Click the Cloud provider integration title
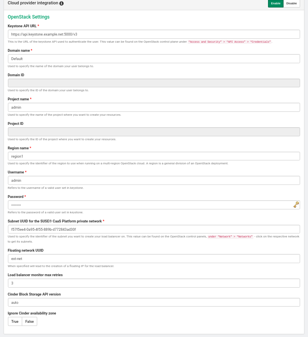 (x=33, y=3)
